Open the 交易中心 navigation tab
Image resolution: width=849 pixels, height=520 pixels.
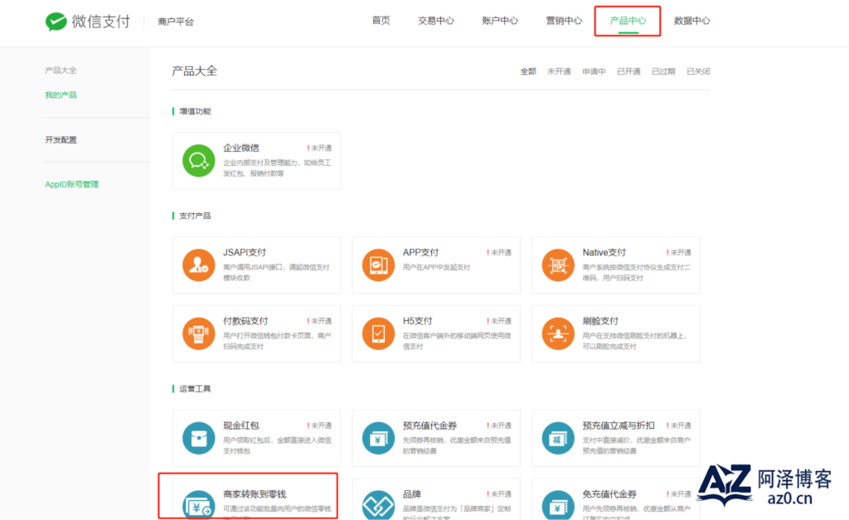pos(436,21)
